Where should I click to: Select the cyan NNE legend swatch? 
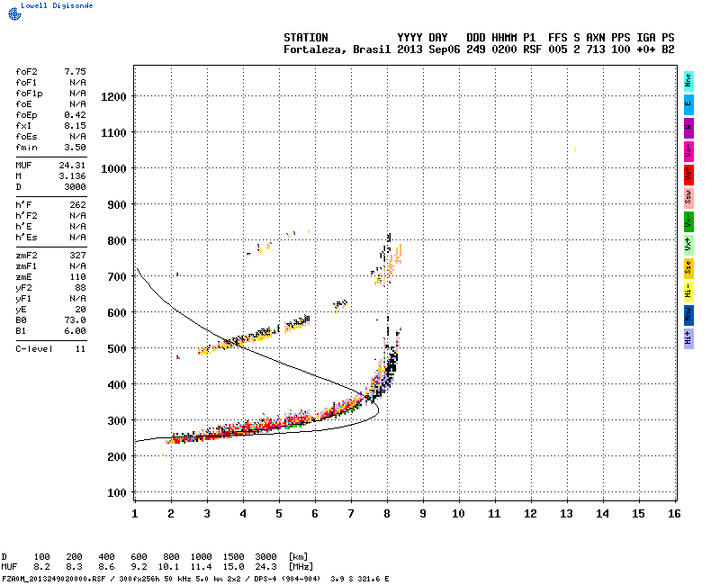(688, 80)
